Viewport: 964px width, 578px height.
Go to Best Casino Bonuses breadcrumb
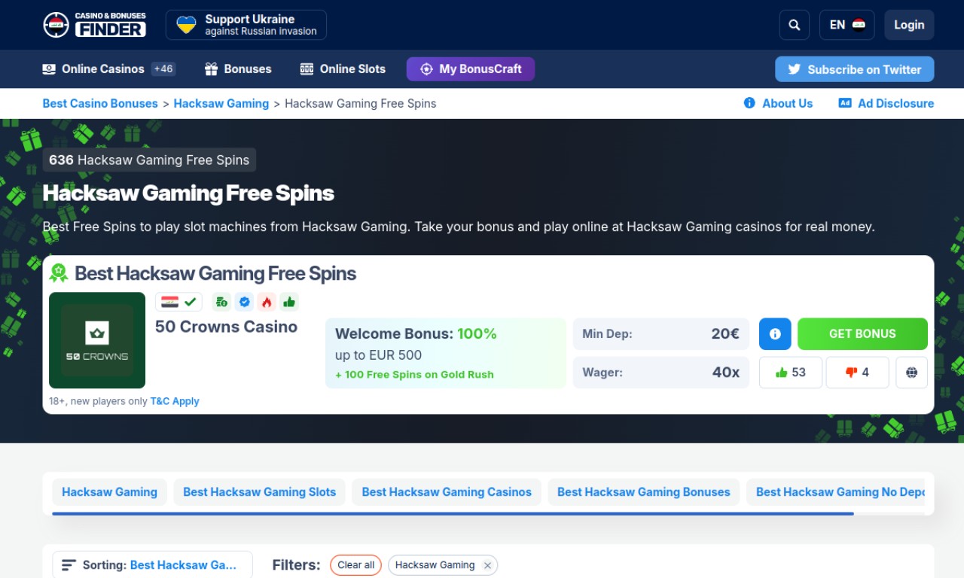coord(100,103)
